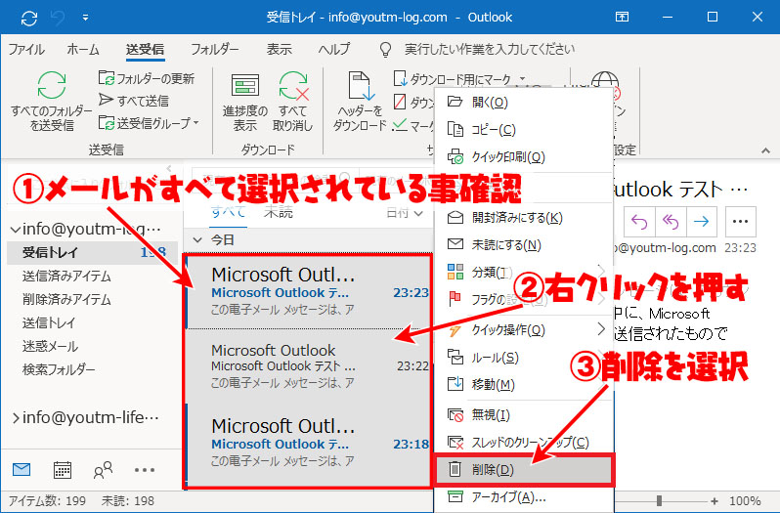Click すべて送信 in the ribbon
The height and width of the screenshot is (513, 780).
tap(133, 101)
